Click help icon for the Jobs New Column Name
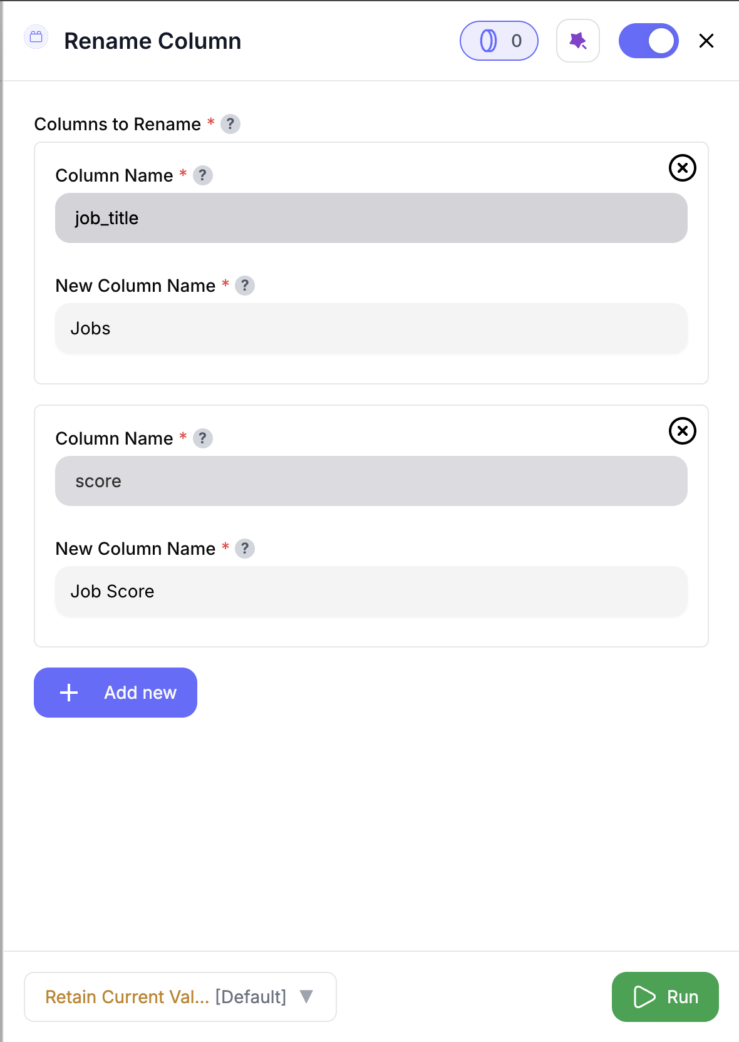The width and height of the screenshot is (739, 1042). click(x=245, y=286)
